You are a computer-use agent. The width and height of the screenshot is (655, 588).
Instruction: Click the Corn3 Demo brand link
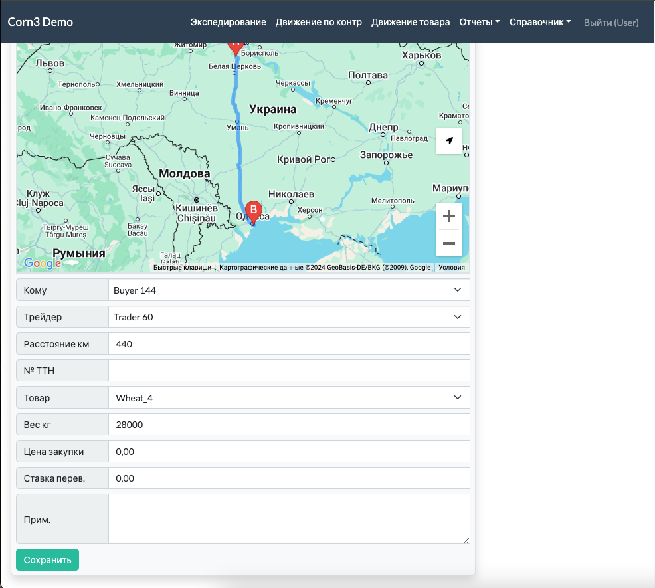pyautogui.click(x=41, y=22)
